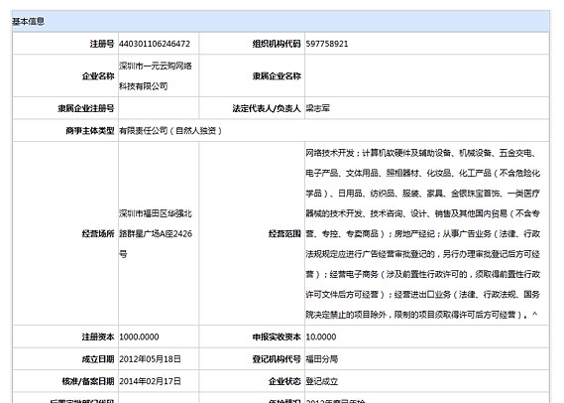
Task: Click entity type 有限责任公司（自然人独资）
Action: point(170,131)
